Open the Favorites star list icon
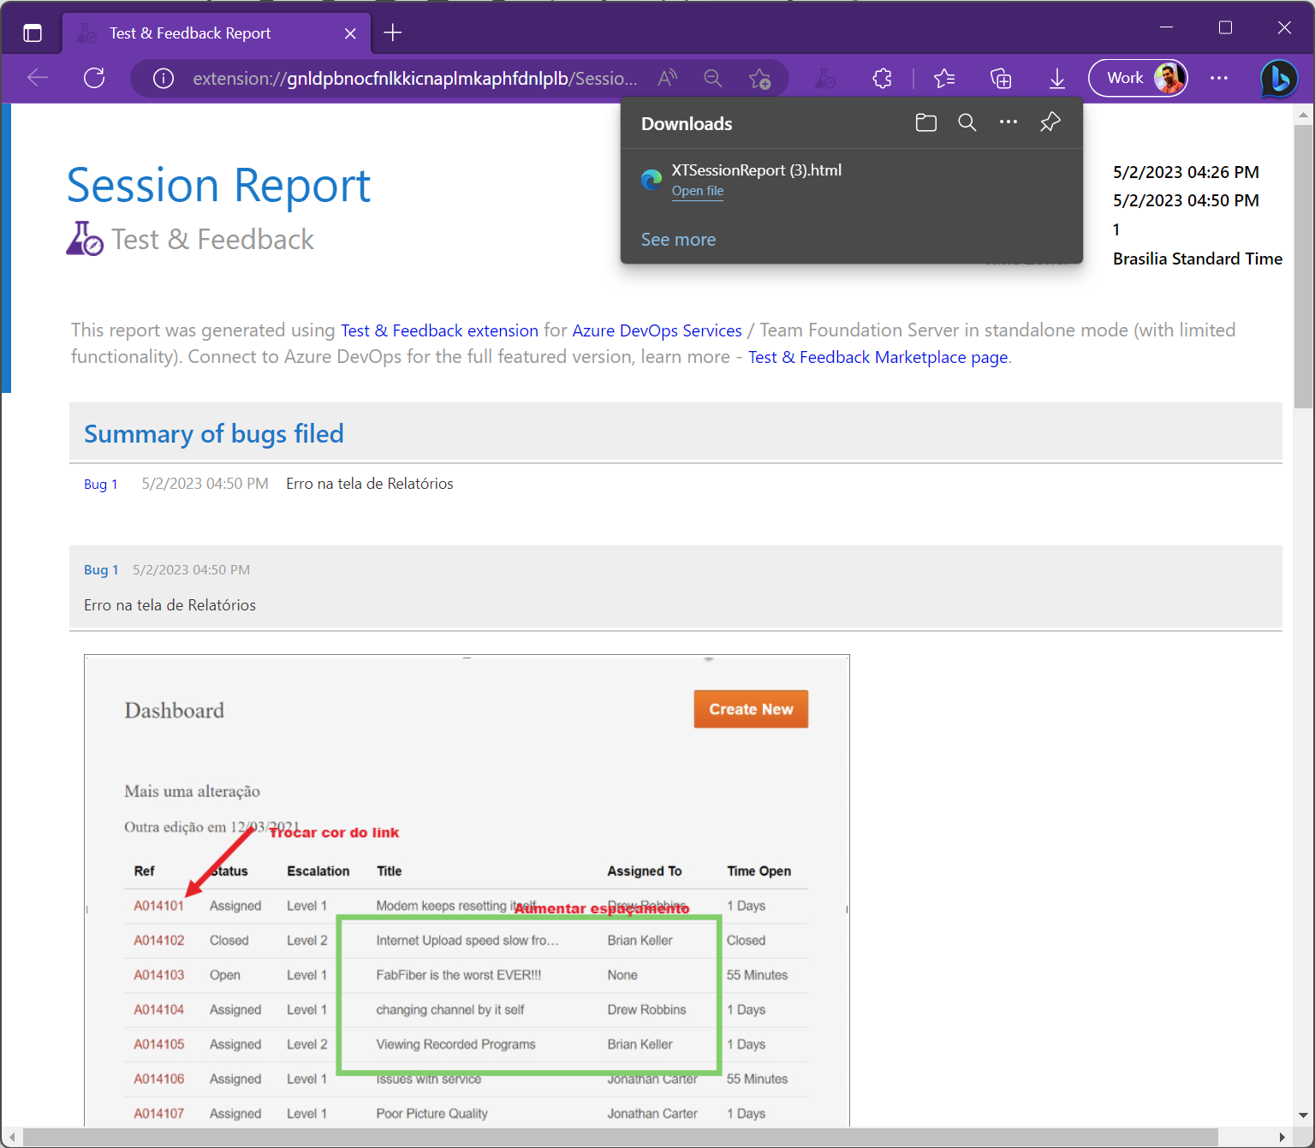Image resolution: width=1315 pixels, height=1148 pixels. [x=944, y=79]
